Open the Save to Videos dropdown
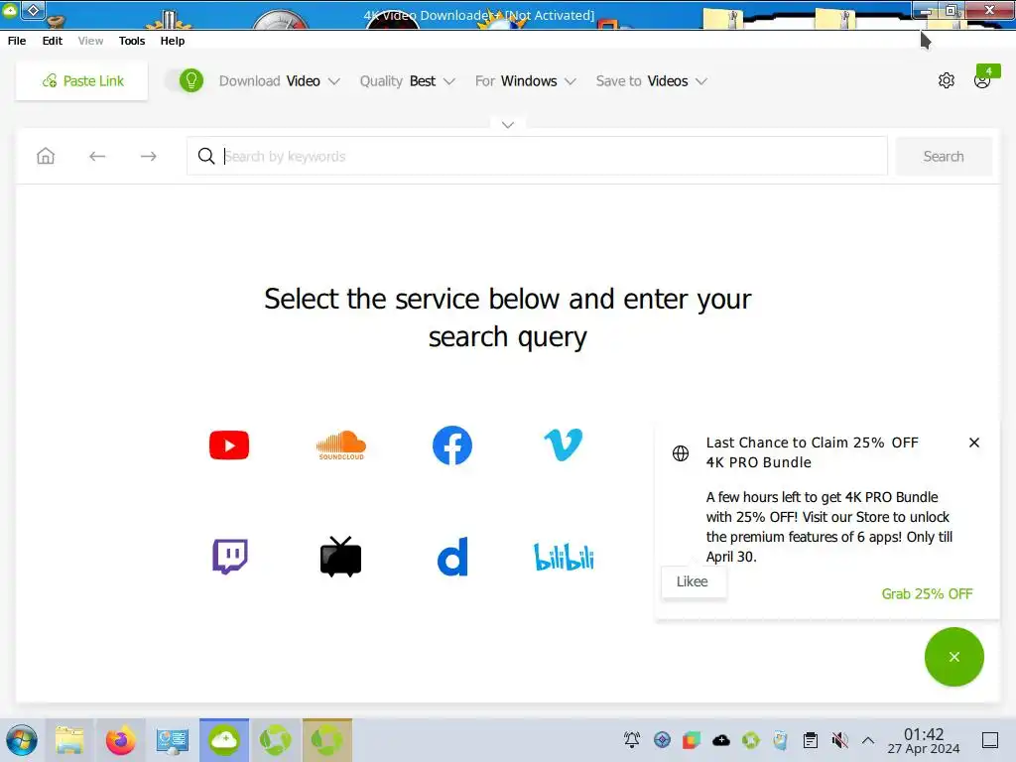The image size is (1016, 762). [651, 81]
